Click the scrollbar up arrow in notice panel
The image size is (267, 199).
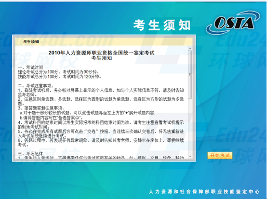point(190,48)
